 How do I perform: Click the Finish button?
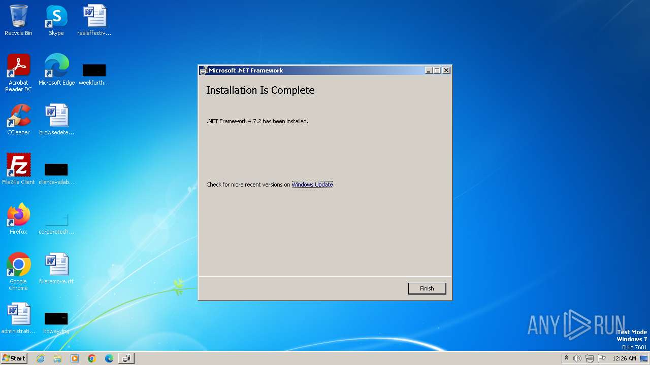(x=427, y=288)
